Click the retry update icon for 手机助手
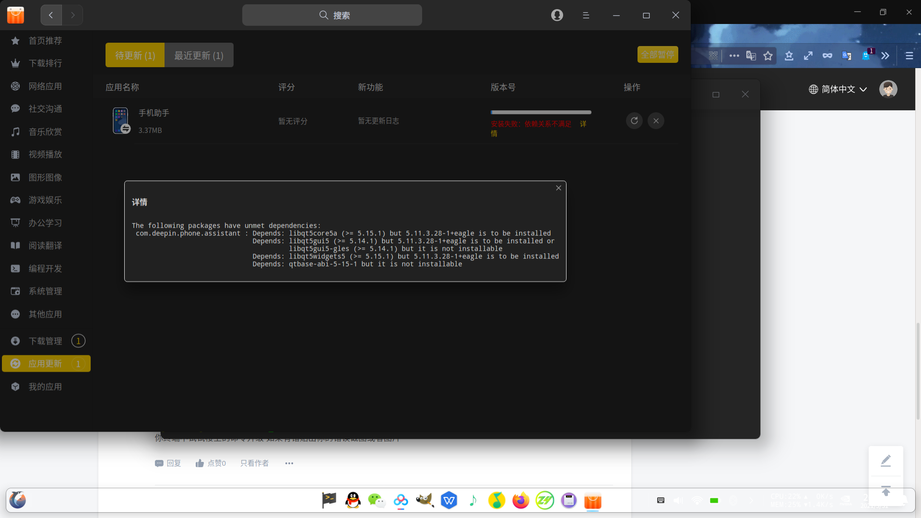Image resolution: width=921 pixels, height=518 pixels. tap(634, 121)
